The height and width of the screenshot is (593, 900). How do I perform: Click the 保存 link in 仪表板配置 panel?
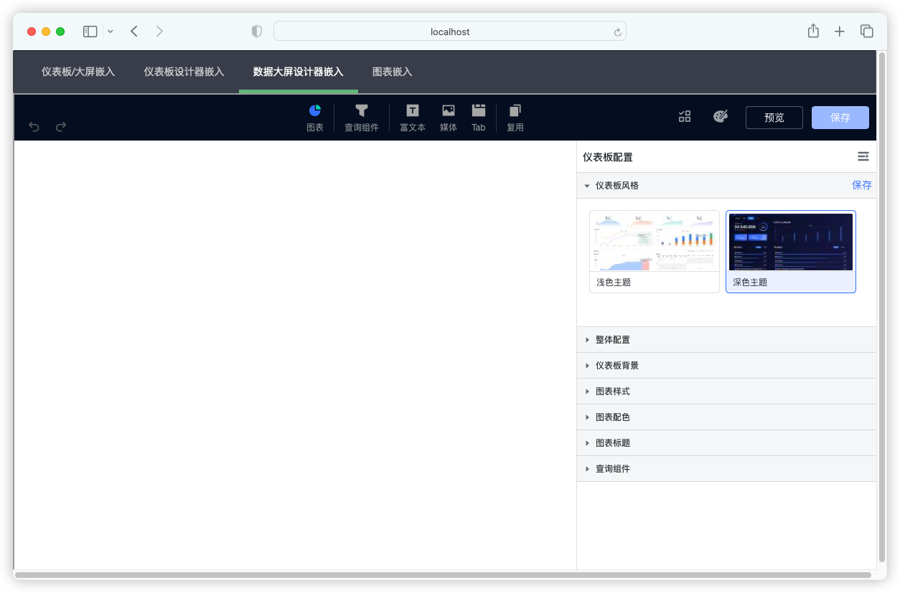(x=861, y=185)
